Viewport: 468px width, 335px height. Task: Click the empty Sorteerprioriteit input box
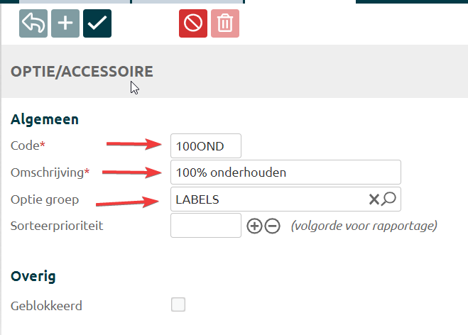tap(206, 226)
